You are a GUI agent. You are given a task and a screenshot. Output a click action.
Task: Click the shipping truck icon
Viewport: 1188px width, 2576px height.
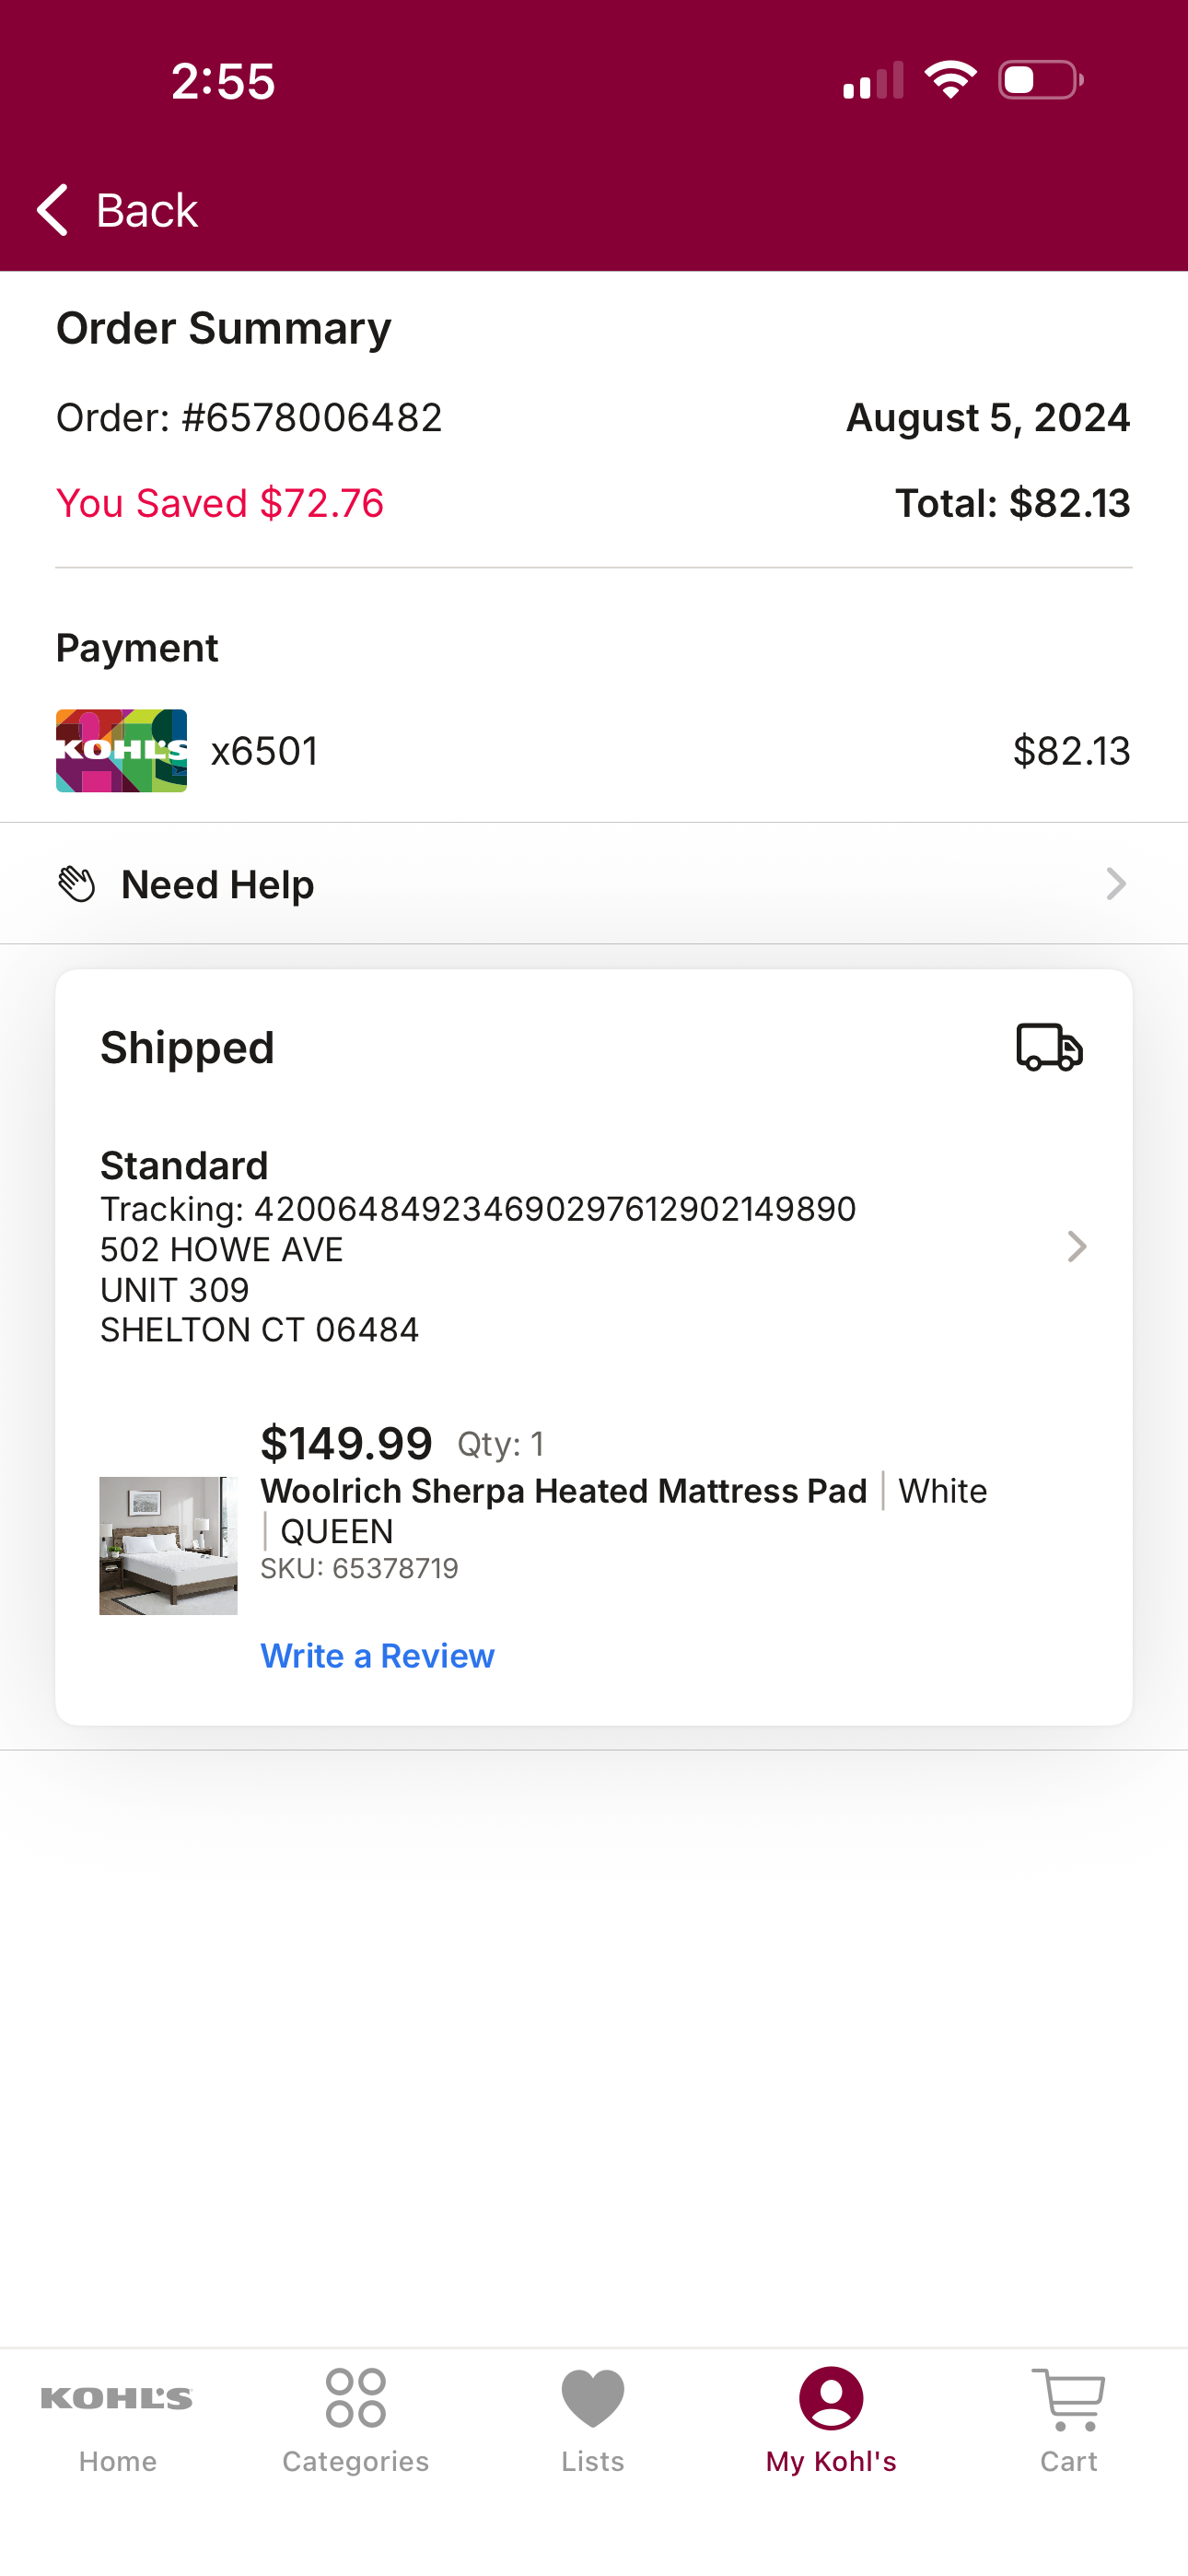[x=1049, y=1047]
